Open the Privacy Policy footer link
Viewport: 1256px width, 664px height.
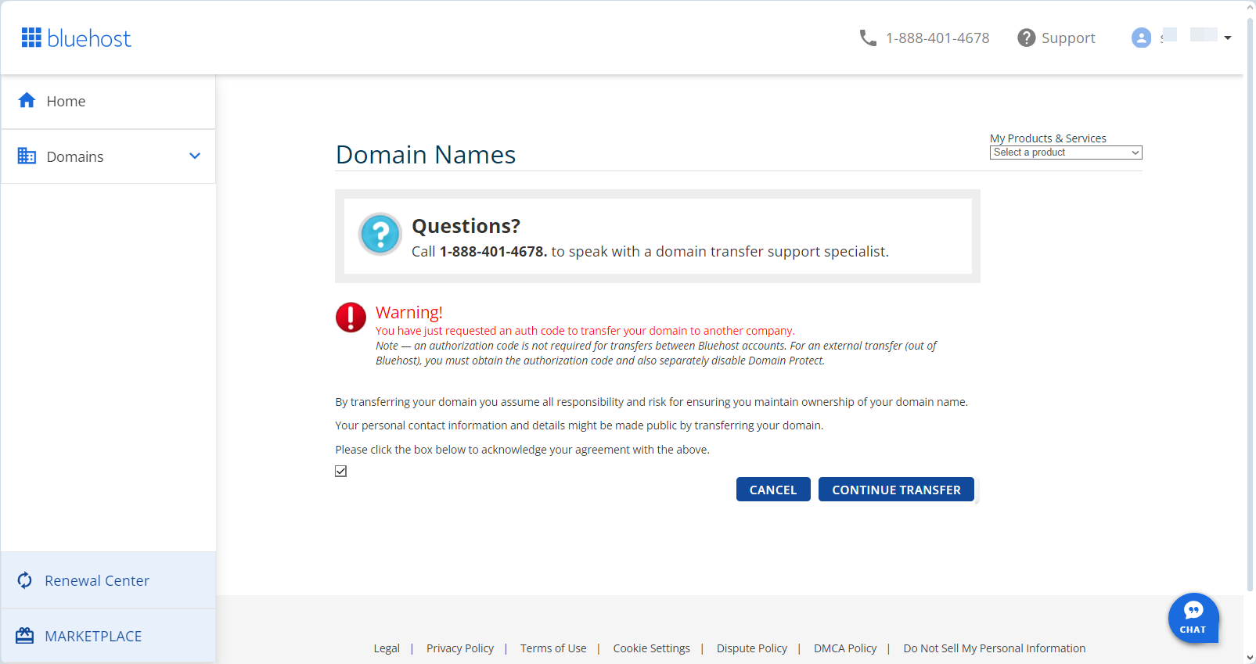click(460, 648)
